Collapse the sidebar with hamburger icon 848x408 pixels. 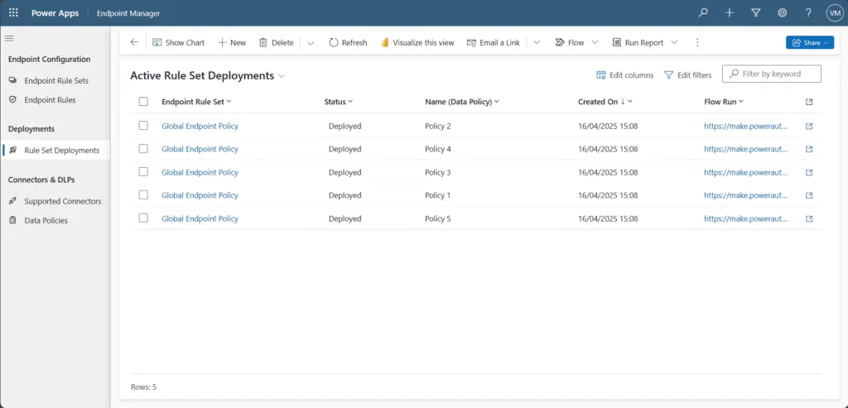tap(9, 38)
